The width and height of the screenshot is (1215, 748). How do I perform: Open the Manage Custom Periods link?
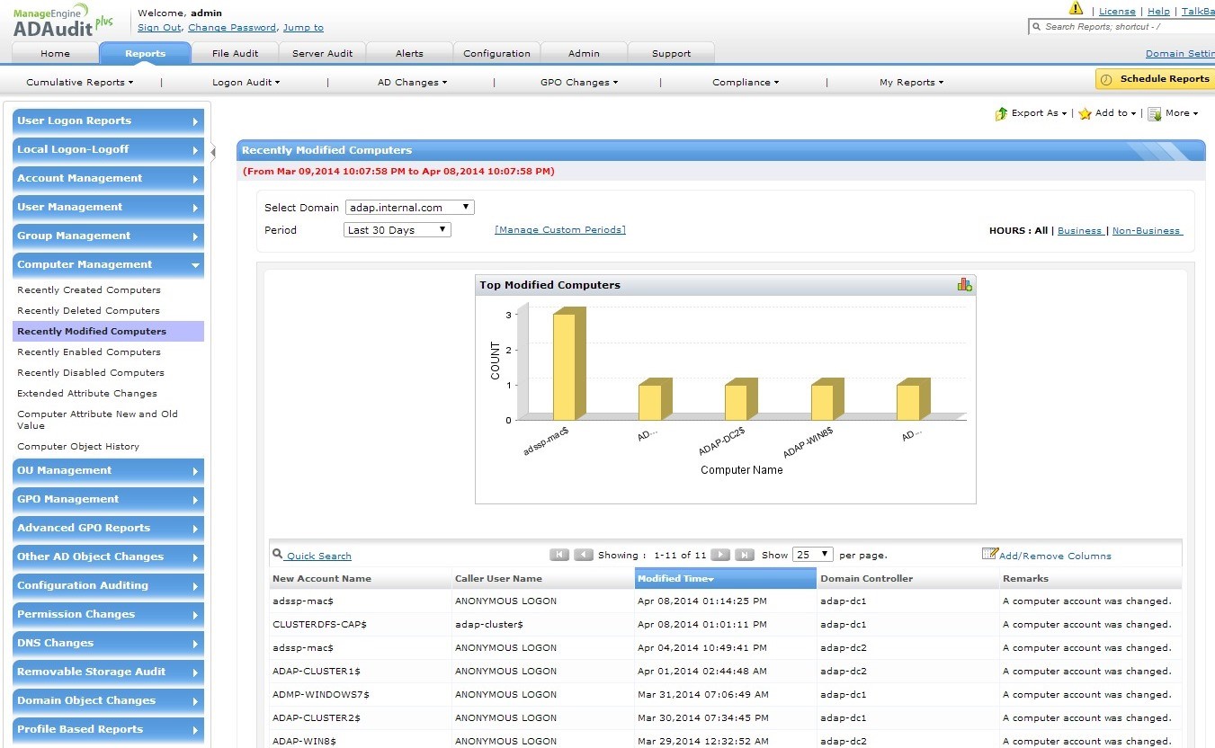[559, 230]
